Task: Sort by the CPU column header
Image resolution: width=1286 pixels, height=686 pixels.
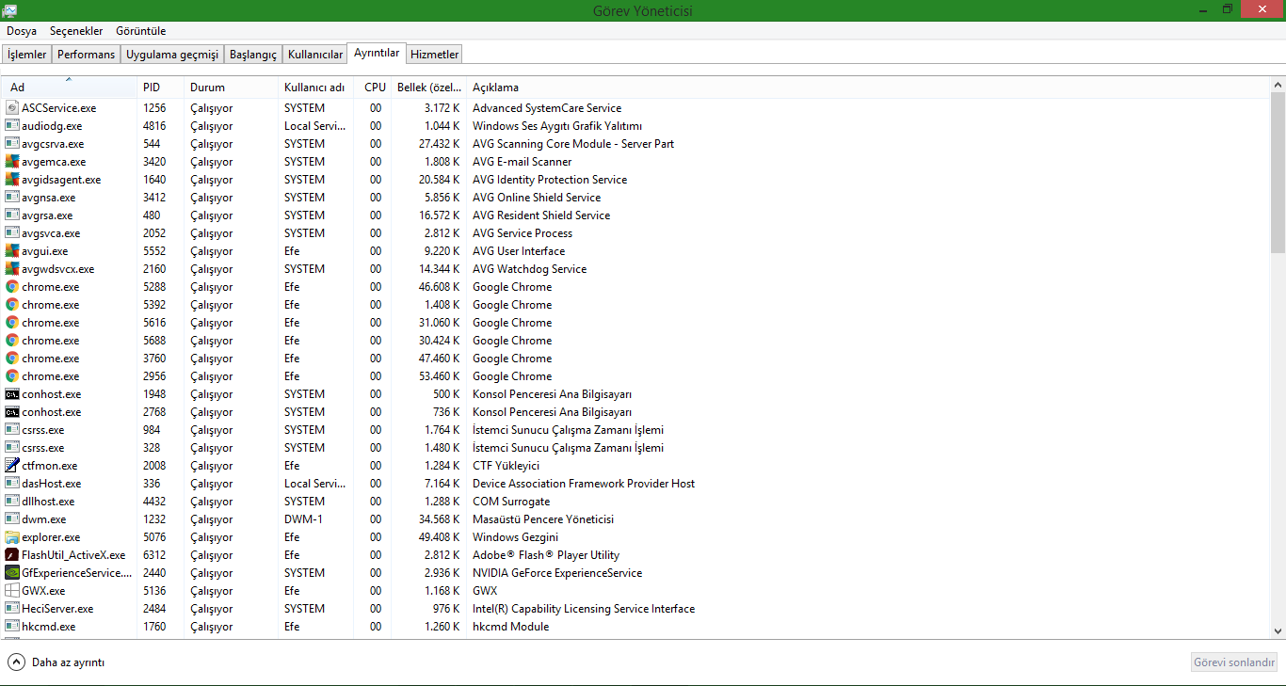Action: coord(373,88)
